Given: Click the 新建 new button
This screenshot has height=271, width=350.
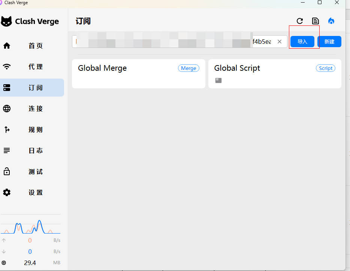Looking at the screenshot, I should coord(329,42).
